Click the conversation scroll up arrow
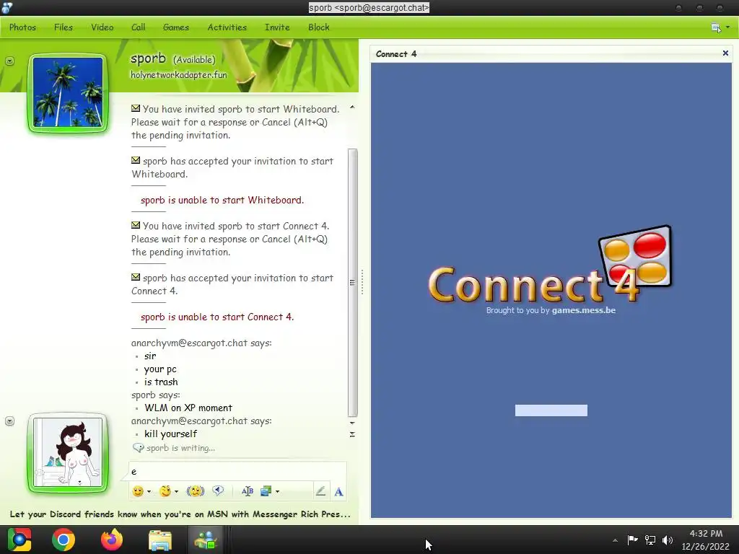739x554 pixels. tap(352, 108)
